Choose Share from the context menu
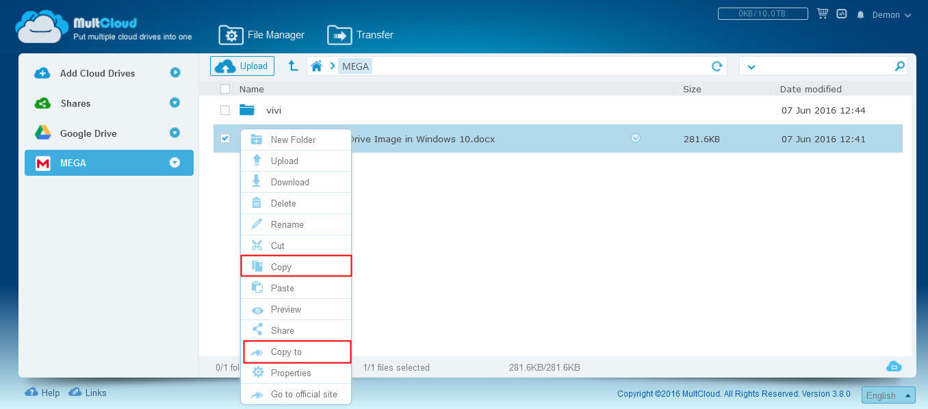The width and height of the screenshot is (928, 409). click(x=296, y=330)
